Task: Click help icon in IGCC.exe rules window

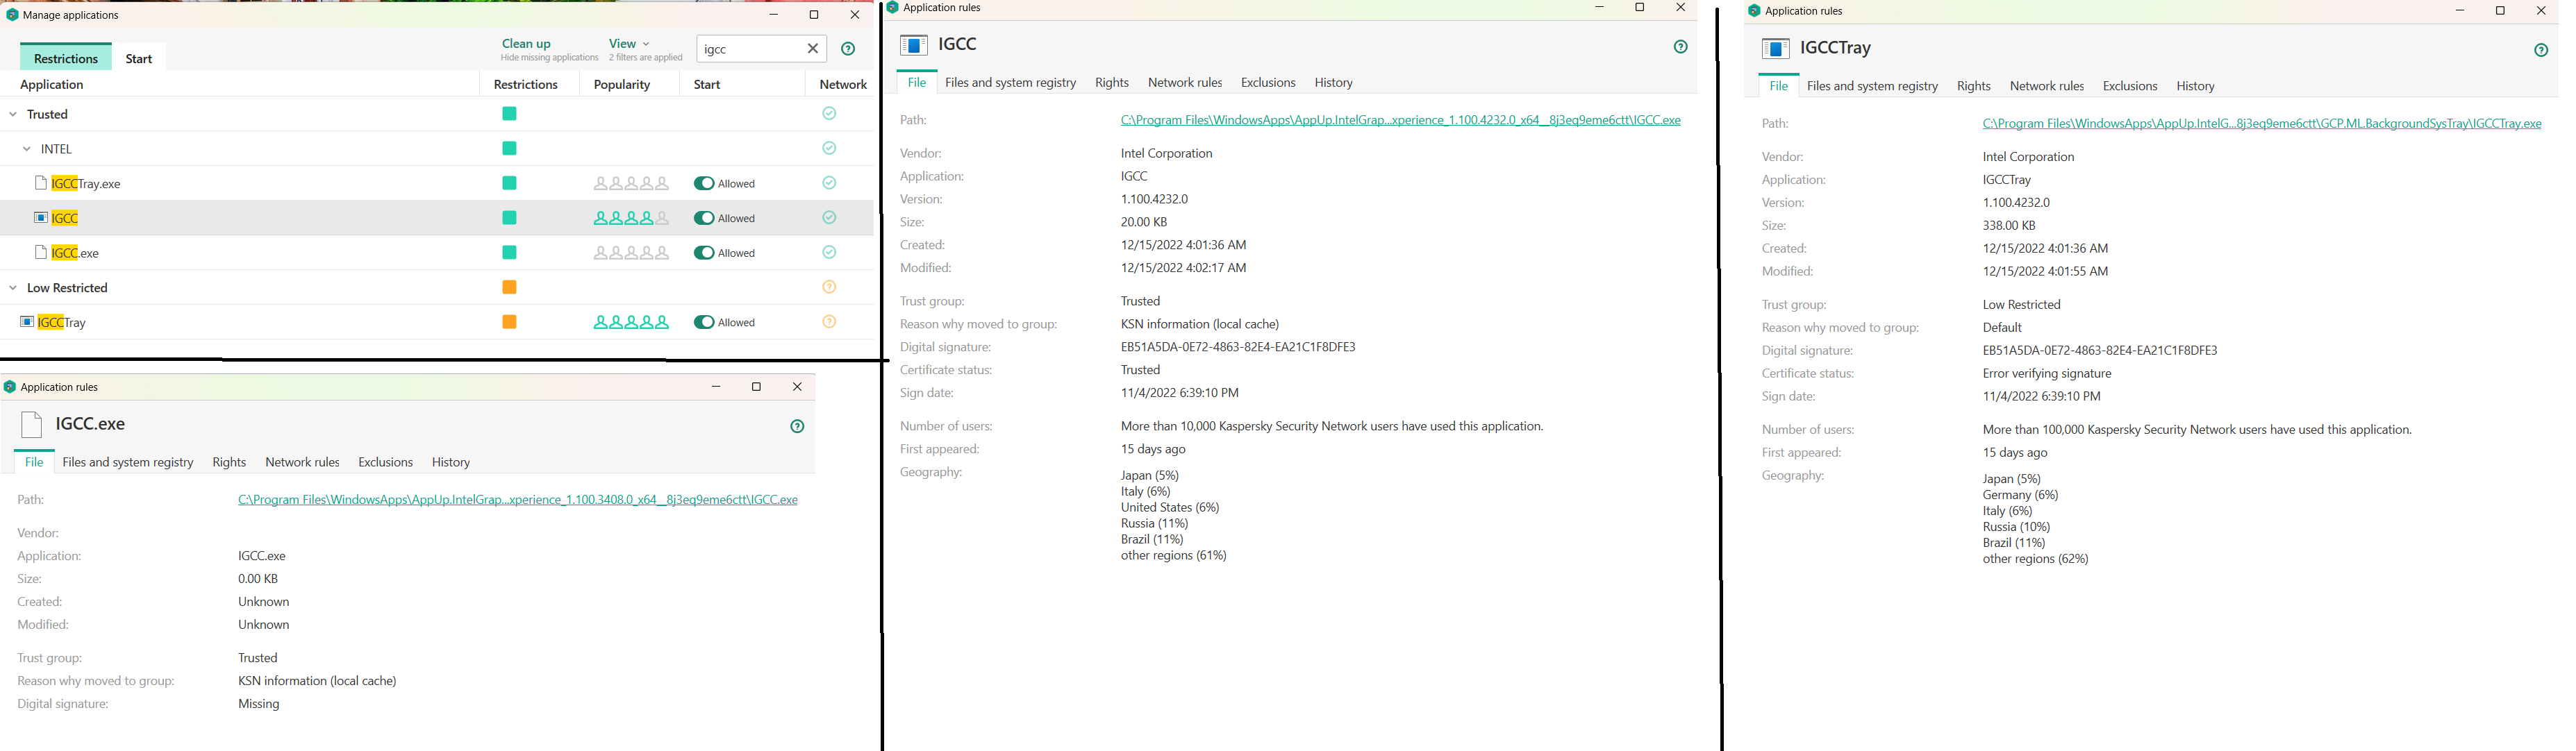Action: [797, 427]
